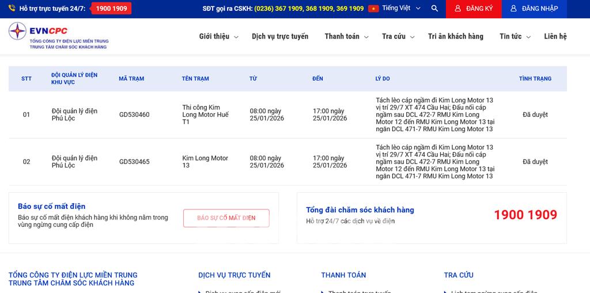The height and width of the screenshot is (293, 590).
Task: Click the TÌNH TRẠNG column header
Action: coord(535,79)
